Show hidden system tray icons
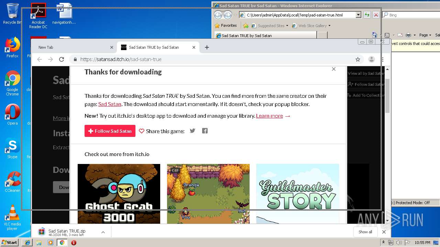This screenshot has height=247, width=440. click(x=384, y=243)
